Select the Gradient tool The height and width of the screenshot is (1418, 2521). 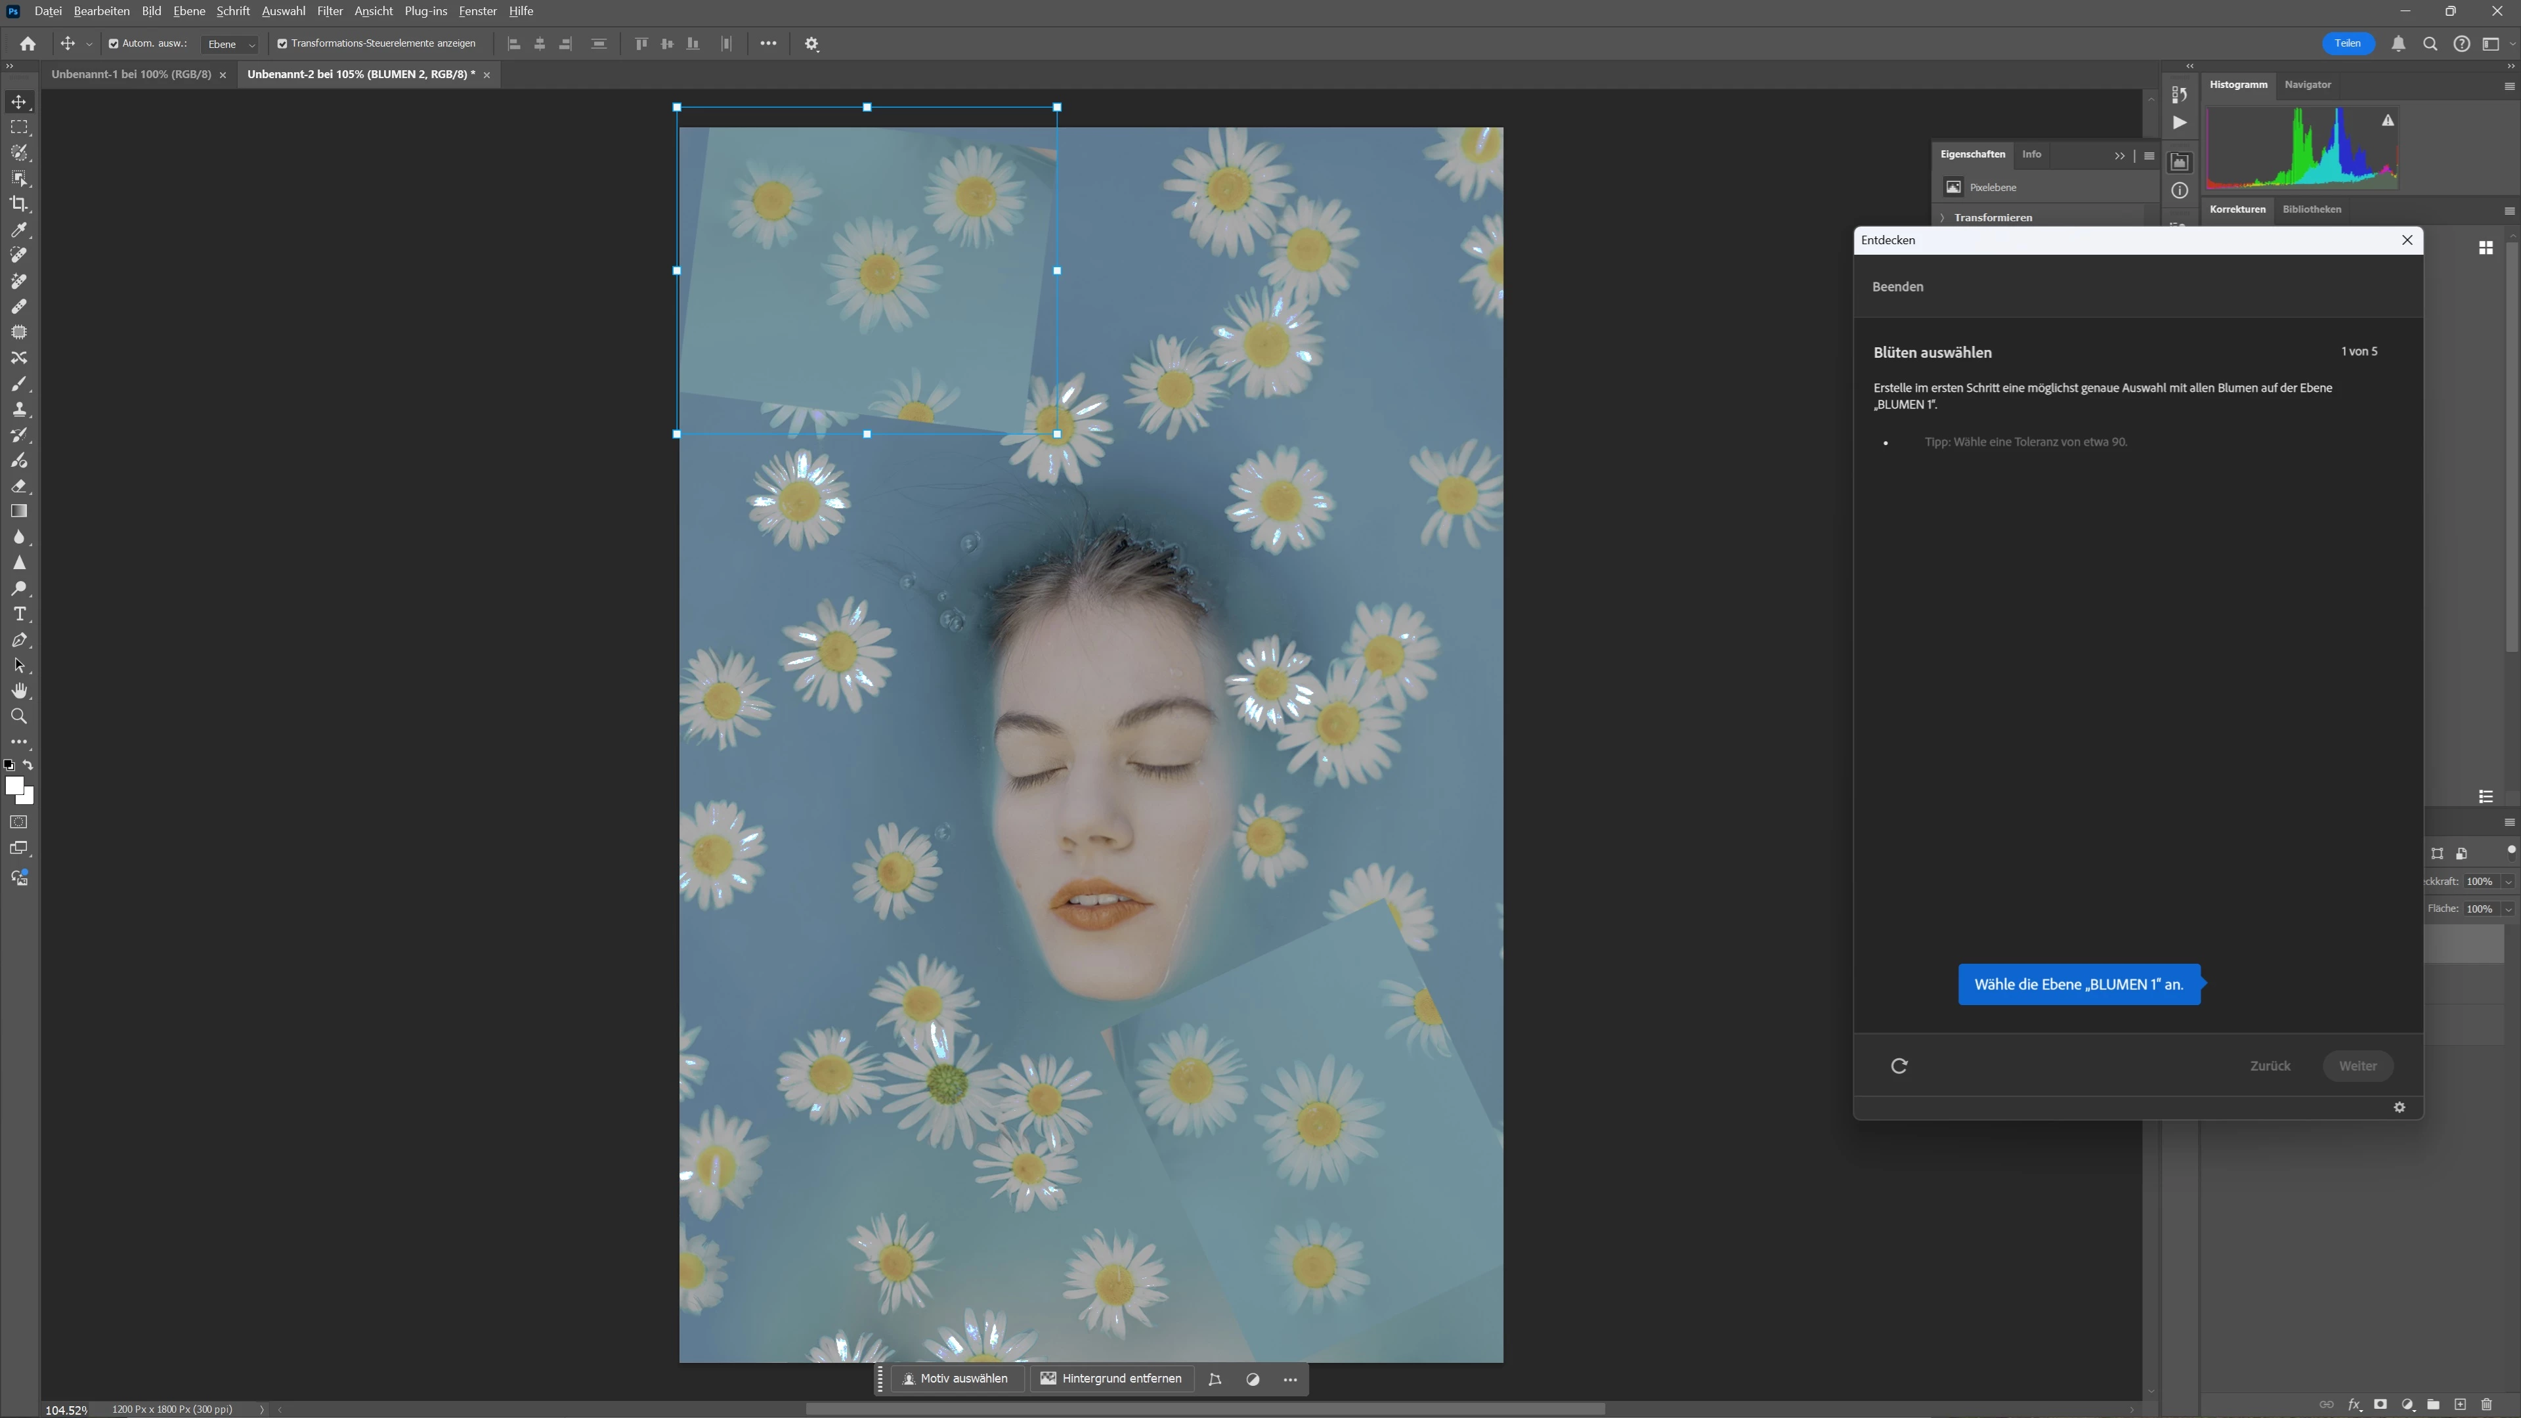[18, 511]
